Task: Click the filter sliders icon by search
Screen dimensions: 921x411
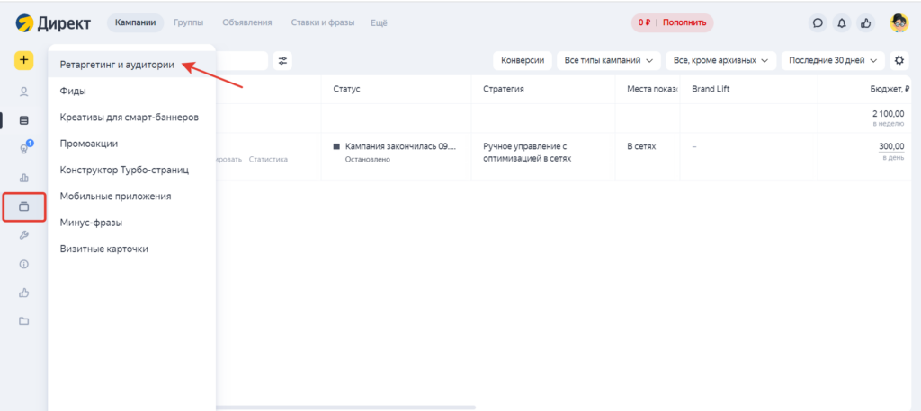Action: coord(282,61)
